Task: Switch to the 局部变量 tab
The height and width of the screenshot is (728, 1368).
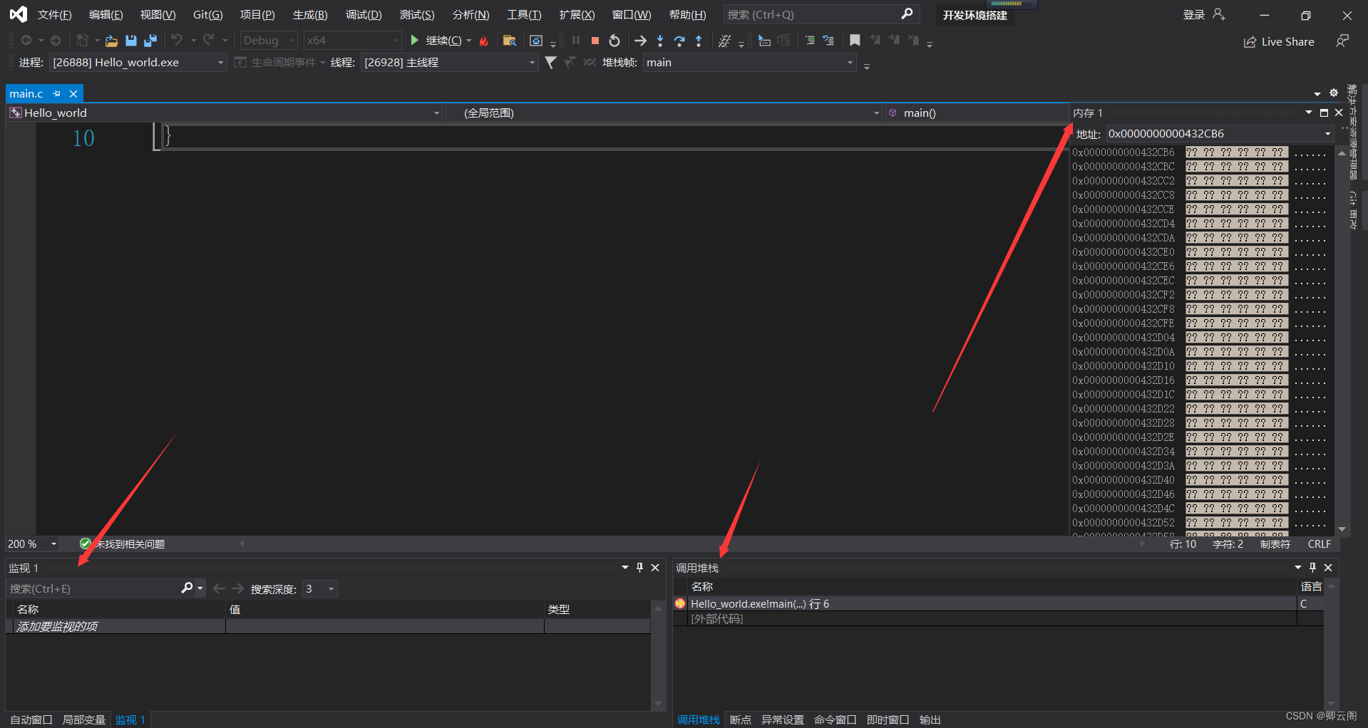Action: [84, 719]
